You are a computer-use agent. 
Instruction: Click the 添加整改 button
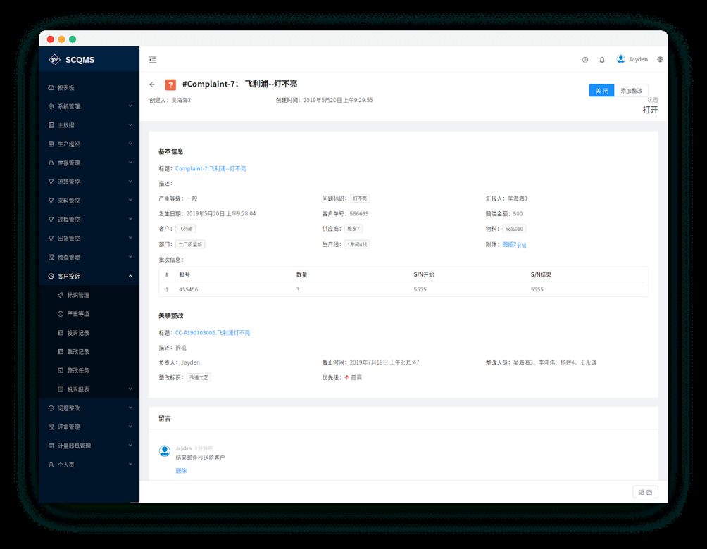(631, 91)
